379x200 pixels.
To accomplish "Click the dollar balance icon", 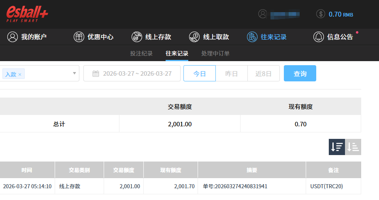I will (x=321, y=14).
